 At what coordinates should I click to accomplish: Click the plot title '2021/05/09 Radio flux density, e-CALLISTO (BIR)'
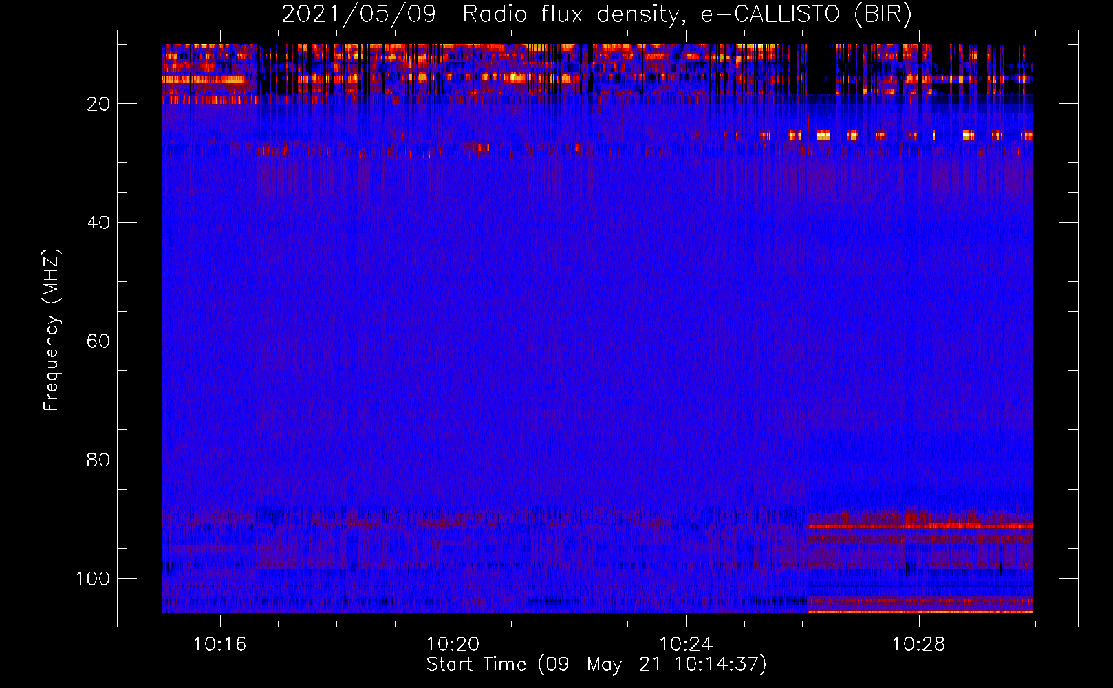(596, 14)
